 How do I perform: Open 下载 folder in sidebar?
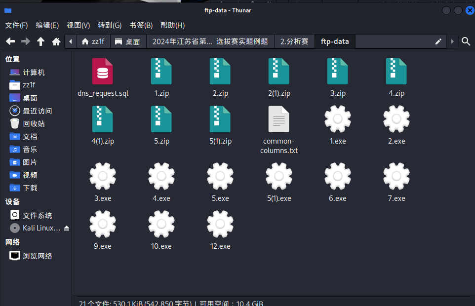pyautogui.click(x=30, y=188)
